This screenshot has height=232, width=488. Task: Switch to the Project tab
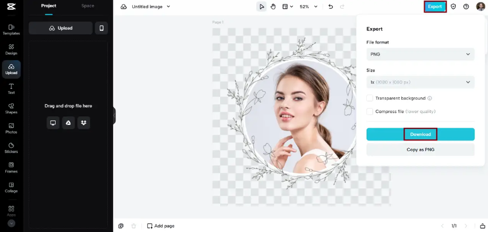click(49, 6)
